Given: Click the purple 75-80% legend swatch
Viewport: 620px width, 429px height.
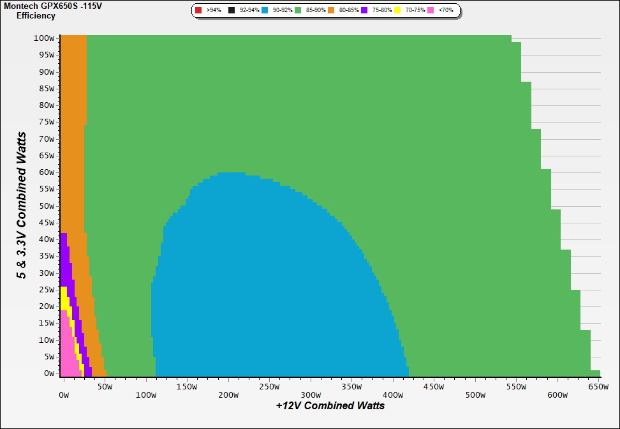Looking at the screenshot, I should coord(364,11).
